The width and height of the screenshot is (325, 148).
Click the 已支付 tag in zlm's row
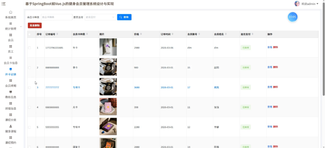coord(246,48)
